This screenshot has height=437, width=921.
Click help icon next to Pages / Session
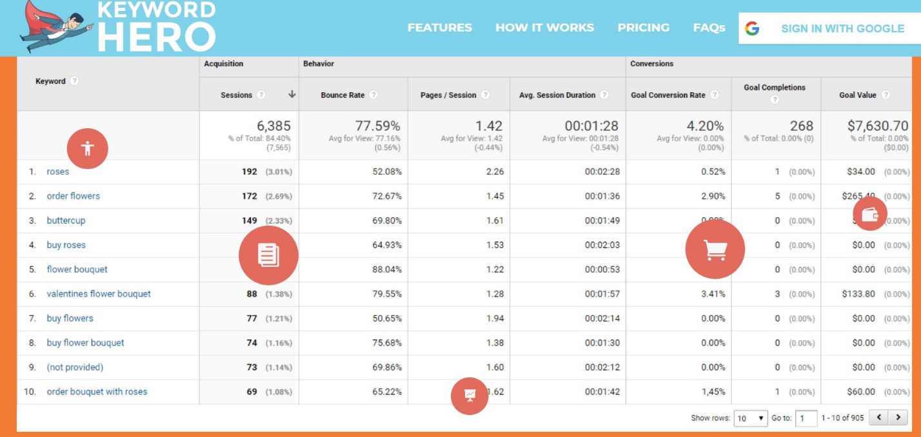(x=485, y=95)
